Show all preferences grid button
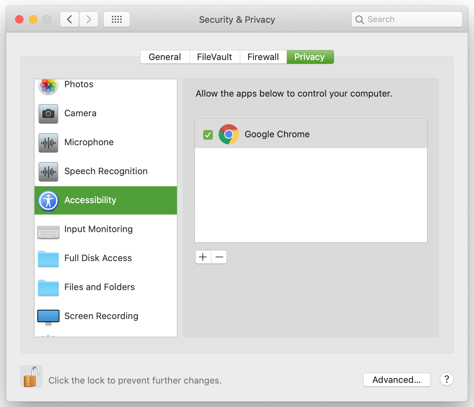 click(x=117, y=19)
